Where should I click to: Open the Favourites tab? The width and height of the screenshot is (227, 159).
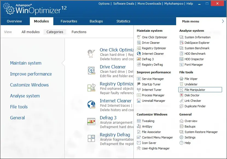(69, 21)
